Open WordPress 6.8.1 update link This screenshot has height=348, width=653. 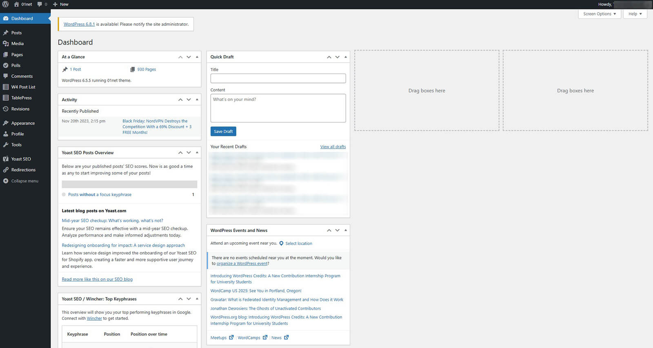point(79,24)
